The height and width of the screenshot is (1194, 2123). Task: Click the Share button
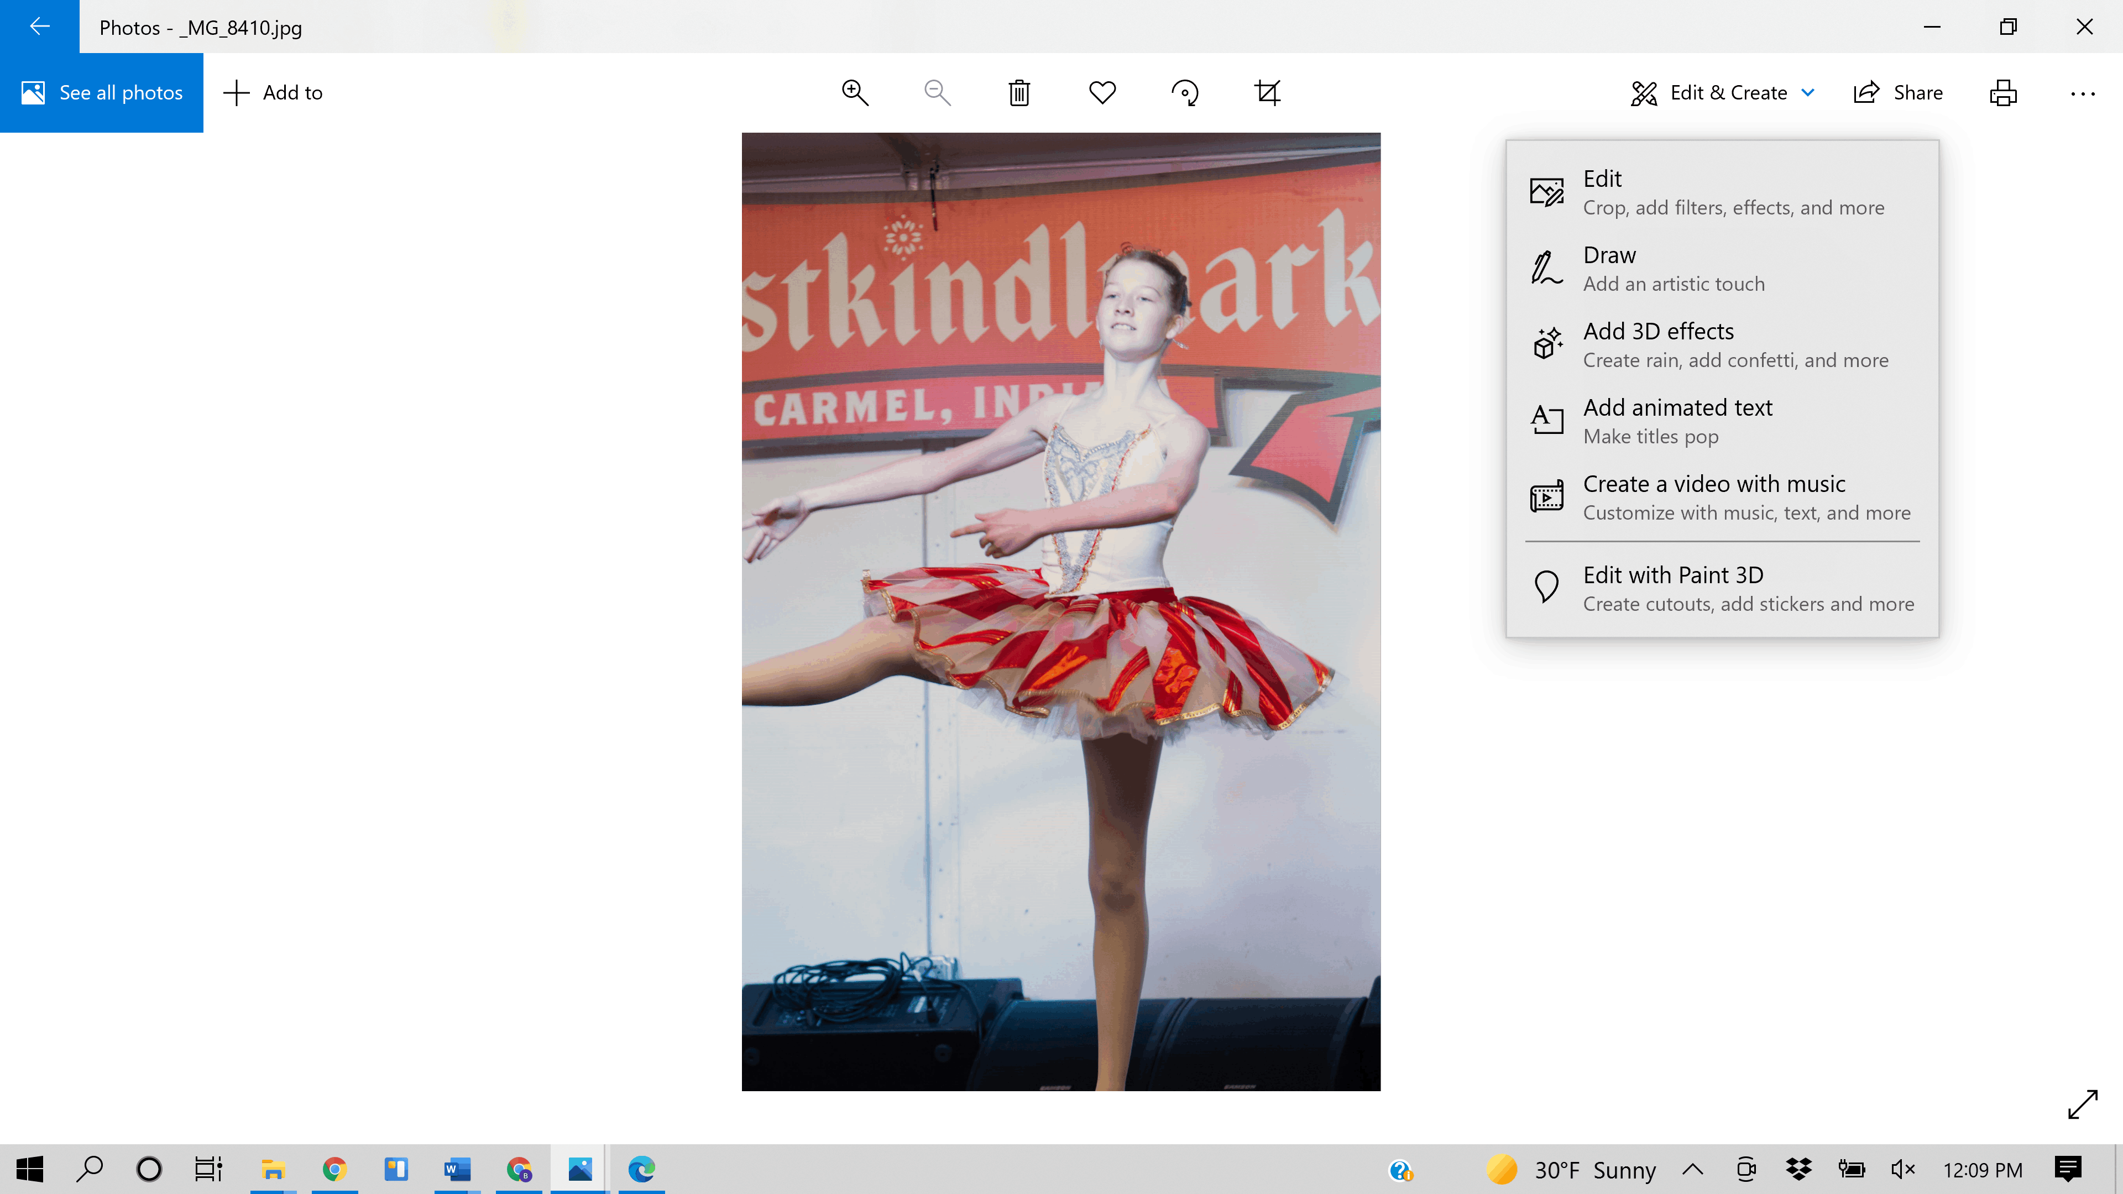[x=1898, y=92]
